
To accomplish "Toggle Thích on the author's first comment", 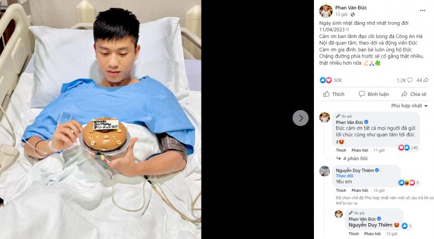I will coord(341,150).
